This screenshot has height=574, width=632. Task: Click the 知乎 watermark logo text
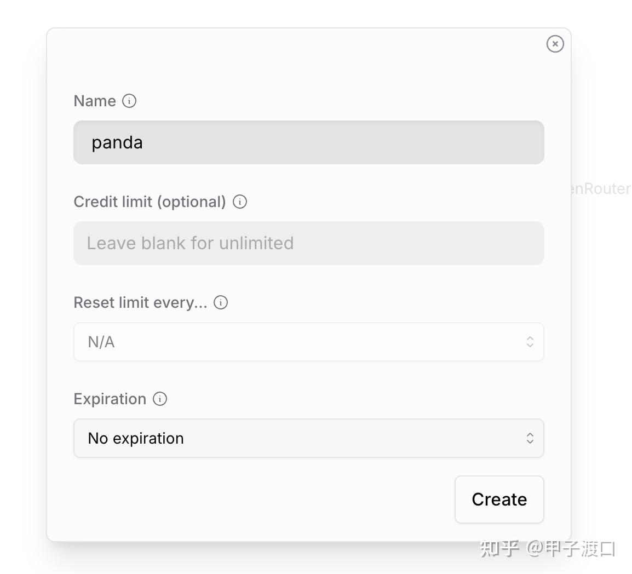tap(499, 548)
